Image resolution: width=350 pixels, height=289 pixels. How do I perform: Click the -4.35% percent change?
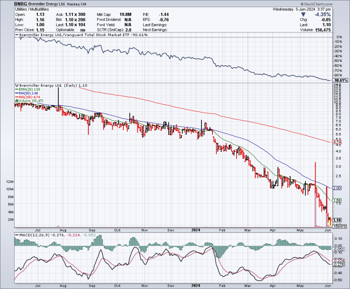[323, 15]
